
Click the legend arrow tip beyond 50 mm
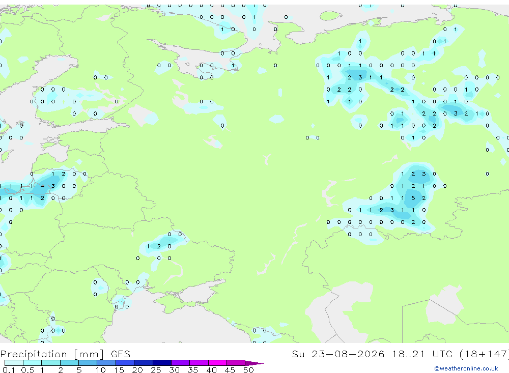(x=255, y=363)
